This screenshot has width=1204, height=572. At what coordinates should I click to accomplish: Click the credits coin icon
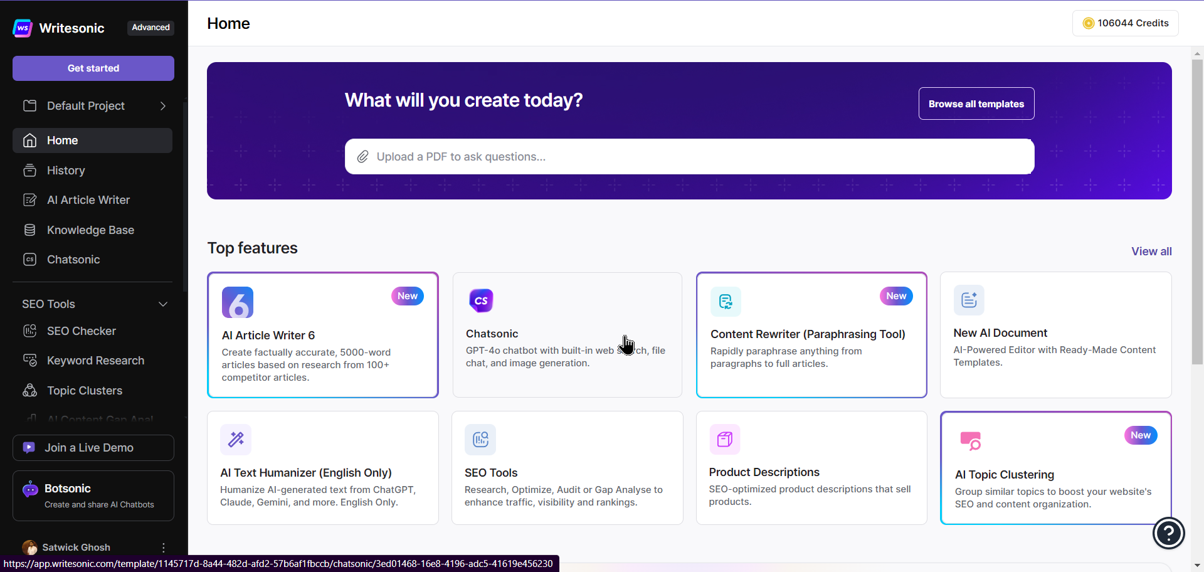click(x=1089, y=23)
